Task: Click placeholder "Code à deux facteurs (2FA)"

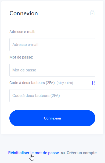Action: [x=36, y=96]
